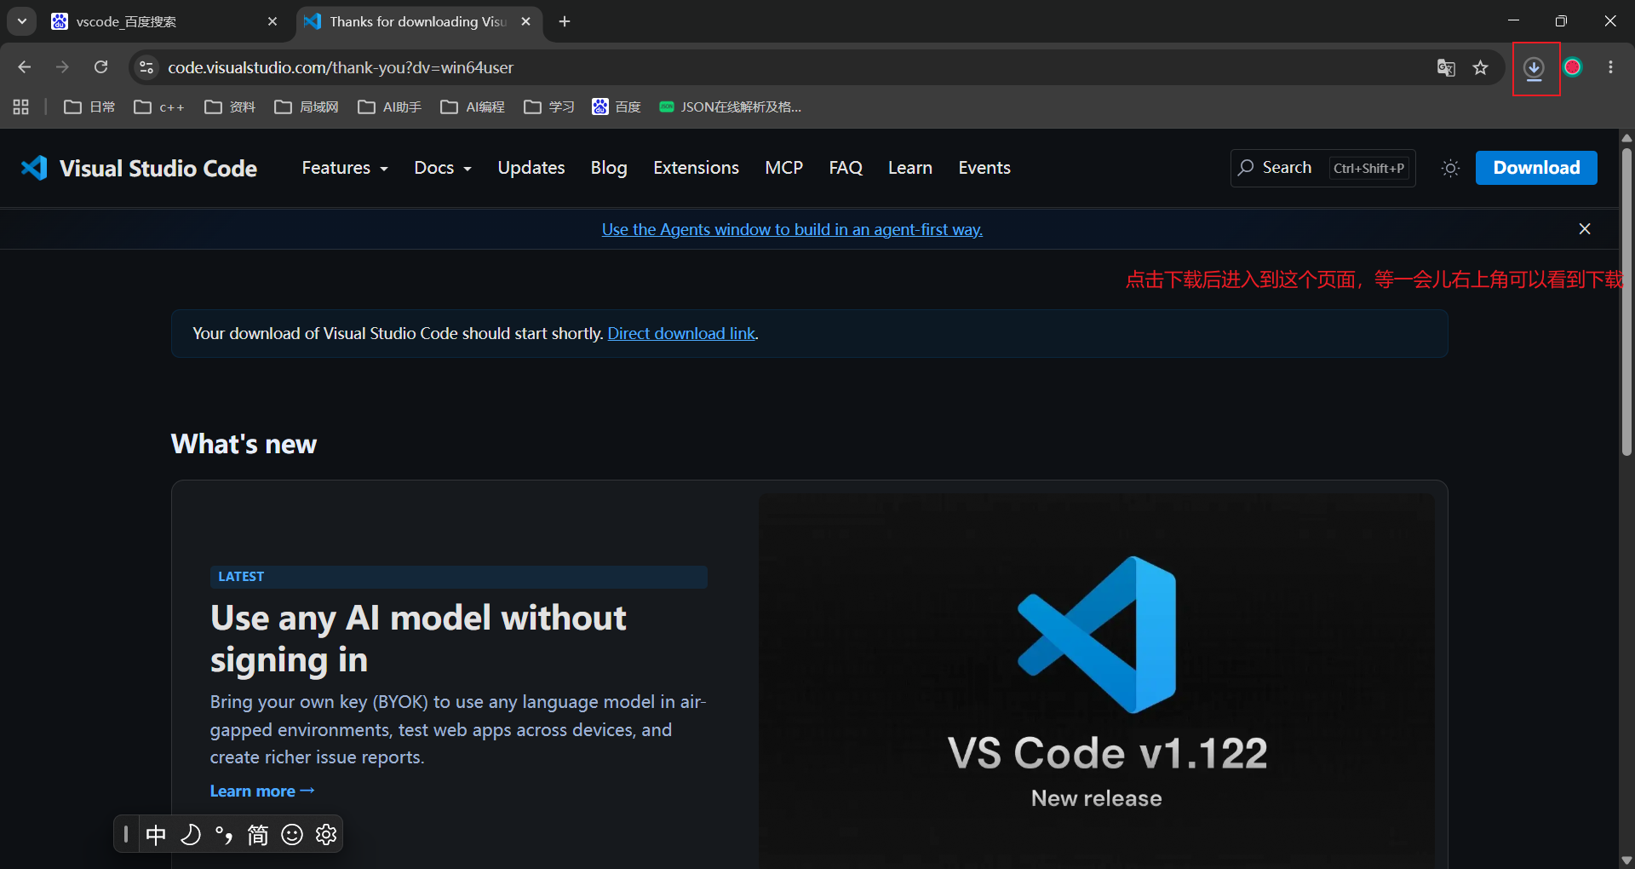
Task: Minimize the browser window
Action: 1513,21
